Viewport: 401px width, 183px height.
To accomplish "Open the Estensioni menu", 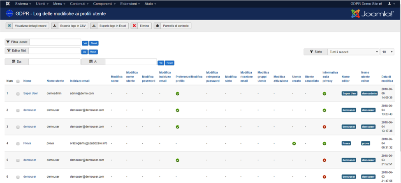I will [130, 4].
